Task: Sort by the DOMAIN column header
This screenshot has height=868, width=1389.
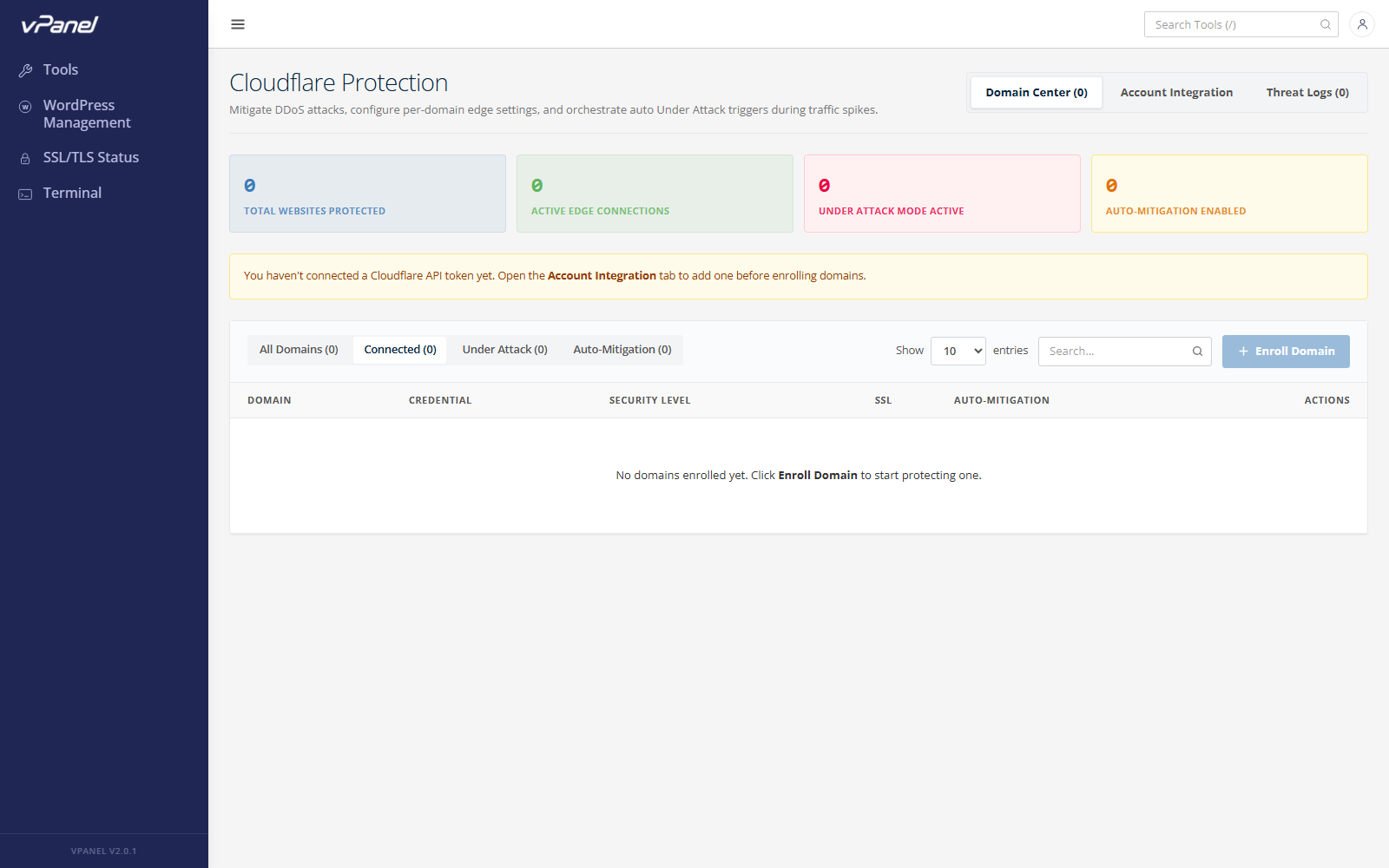Action: (x=269, y=400)
